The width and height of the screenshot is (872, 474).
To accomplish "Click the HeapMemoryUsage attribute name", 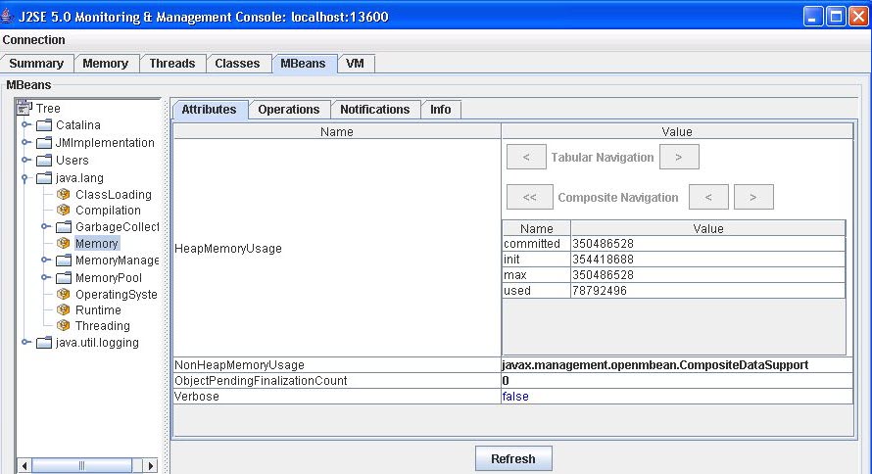I will (x=228, y=249).
